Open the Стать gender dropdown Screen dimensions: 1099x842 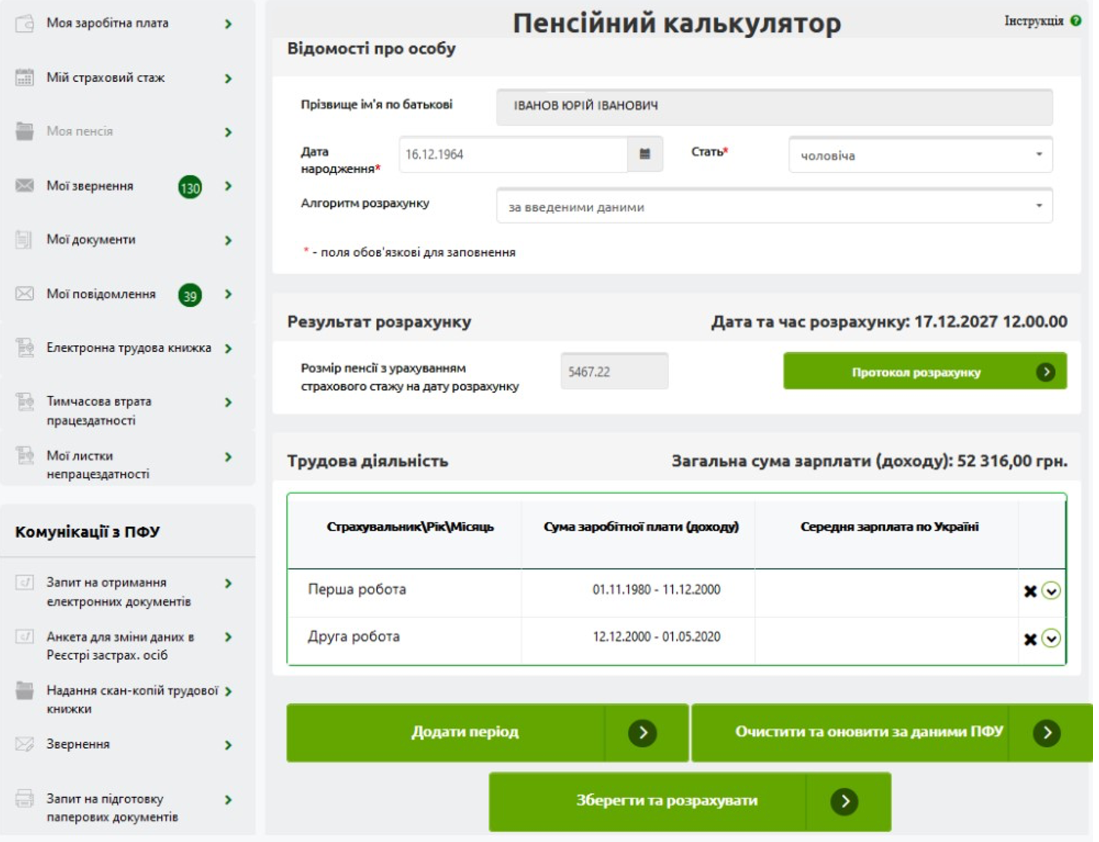click(x=920, y=155)
